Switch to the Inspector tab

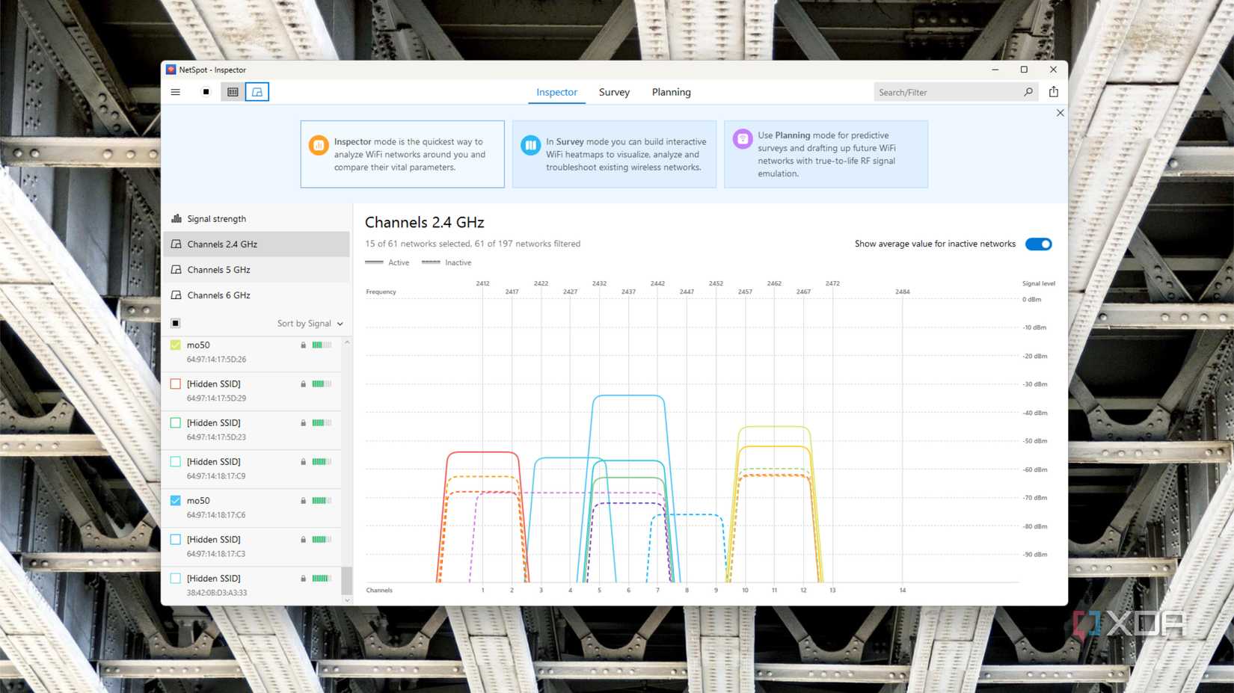[x=556, y=92]
